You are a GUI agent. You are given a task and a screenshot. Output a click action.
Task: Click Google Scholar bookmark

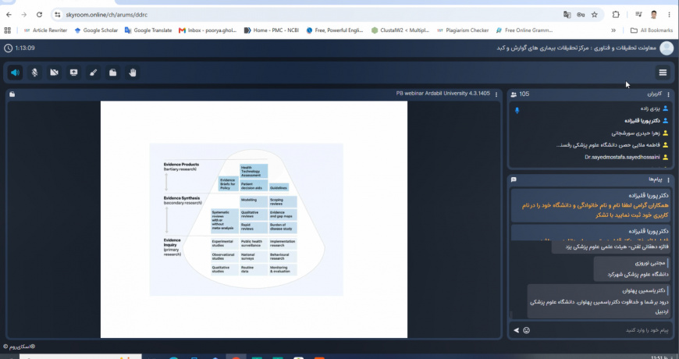tap(96, 30)
